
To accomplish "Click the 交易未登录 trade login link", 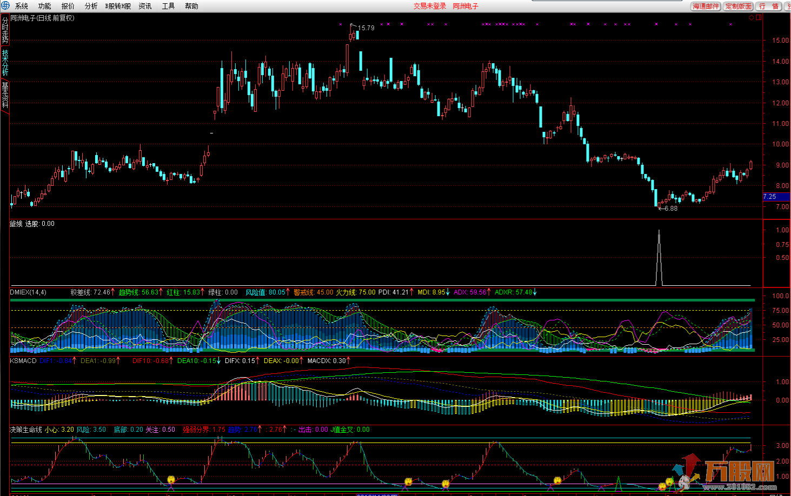I will point(430,6).
